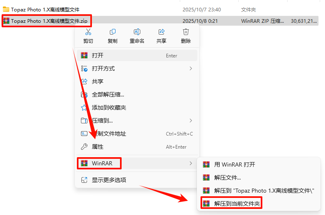Expand the 压缩到... submenu chevron
325x215 pixels.
click(191, 121)
